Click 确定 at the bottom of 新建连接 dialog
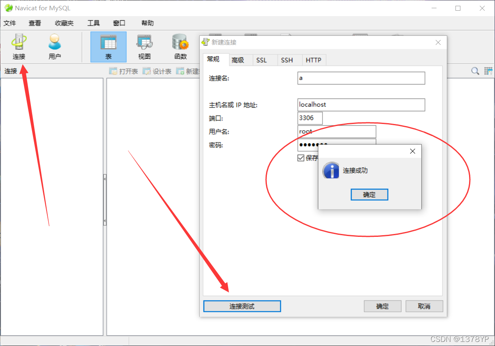Image resolution: width=495 pixels, height=346 pixels. (383, 306)
